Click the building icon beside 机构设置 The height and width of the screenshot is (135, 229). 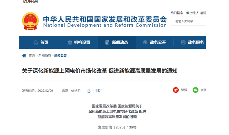(70, 43)
